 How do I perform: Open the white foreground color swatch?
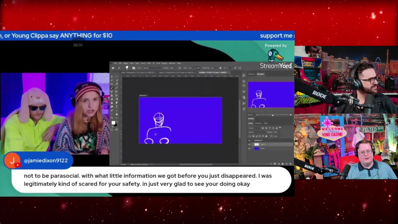[x=113, y=123]
